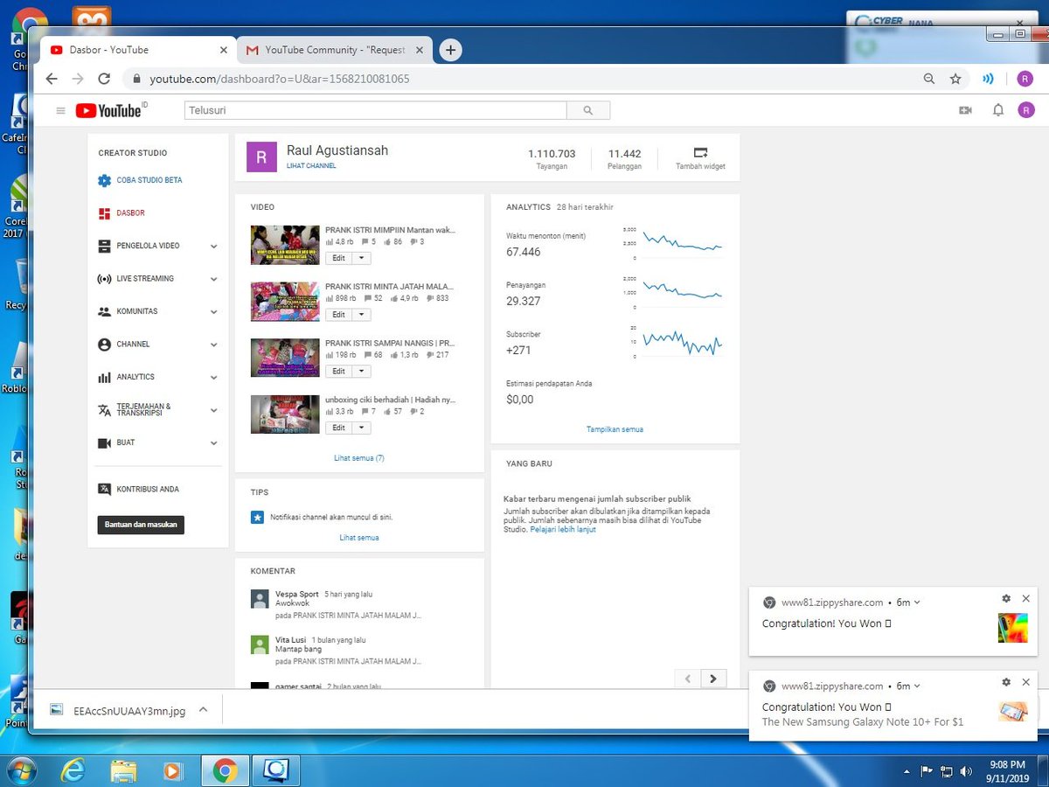Open settings gear on Samsung Galaxy notification

(x=1006, y=682)
